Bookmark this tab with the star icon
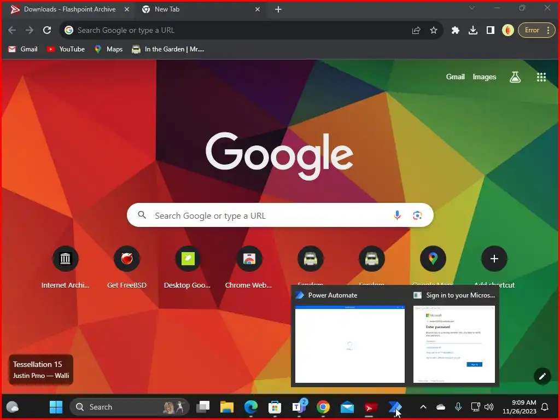Screen dimensions: 560x420 click(434, 31)
